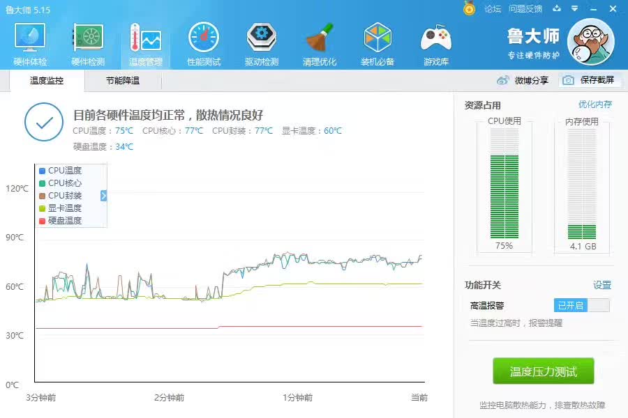The image size is (628, 418).
Task: Open the title bar dropdown menu arrow
Action: pos(575,8)
